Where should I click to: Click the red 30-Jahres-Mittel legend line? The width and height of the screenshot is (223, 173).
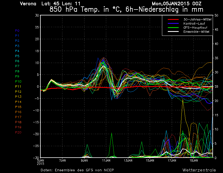click(x=173, y=19)
